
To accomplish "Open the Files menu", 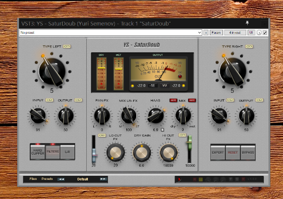I will tap(33, 179).
